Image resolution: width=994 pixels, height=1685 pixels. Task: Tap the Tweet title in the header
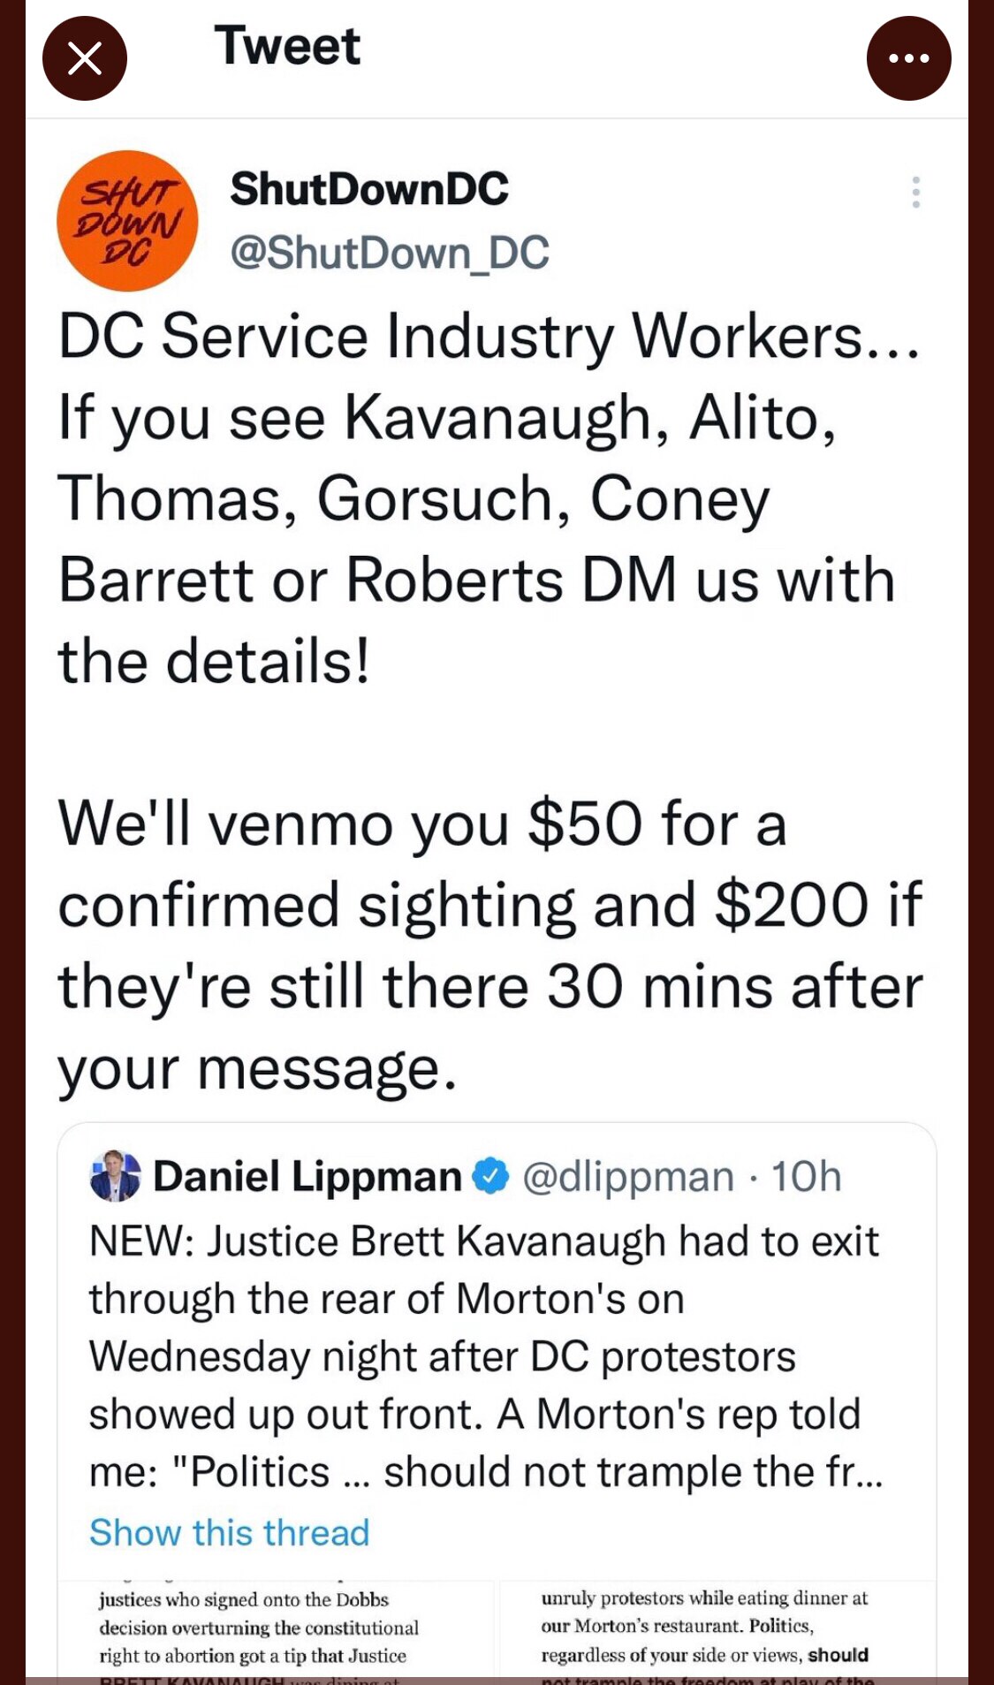(287, 46)
